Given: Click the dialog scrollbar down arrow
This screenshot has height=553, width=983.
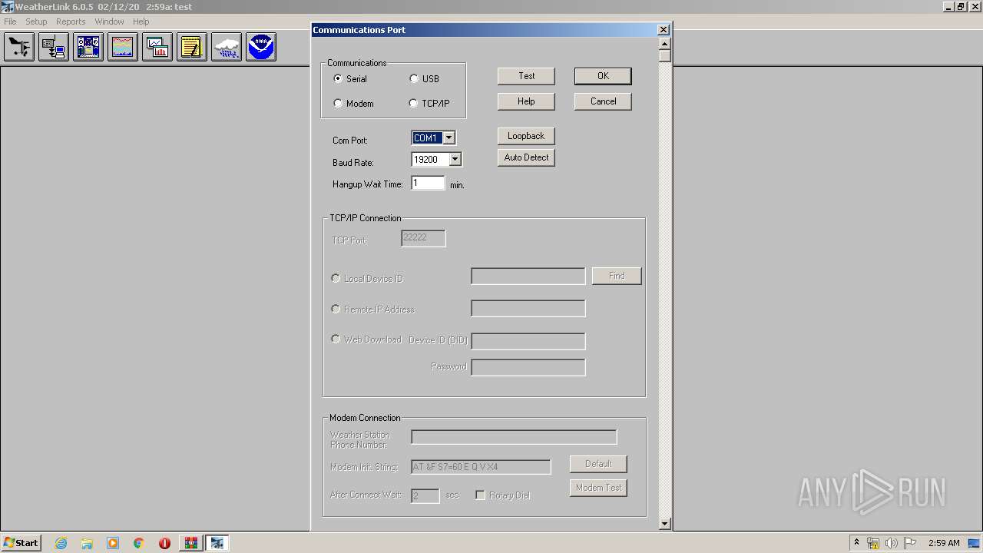Looking at the screenshot, I should (665, 524).
